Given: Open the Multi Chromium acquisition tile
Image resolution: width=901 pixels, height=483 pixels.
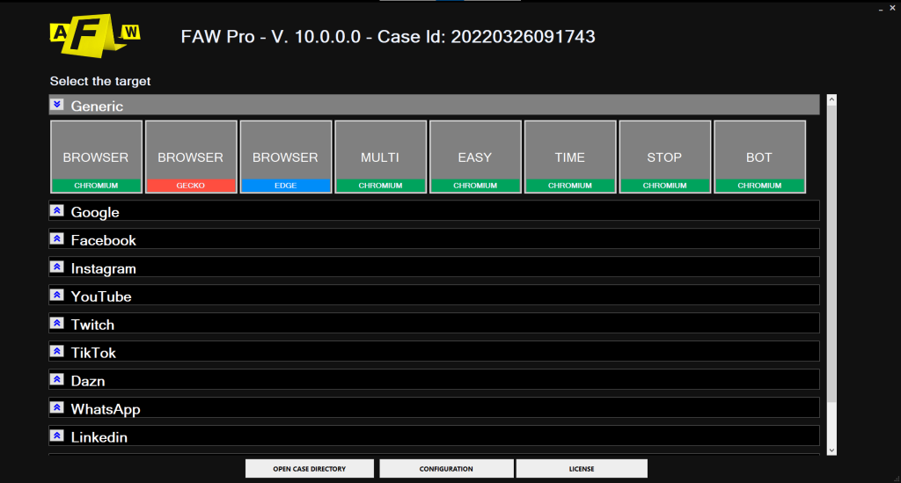Looking at the screenshot, I should (380, 157).
